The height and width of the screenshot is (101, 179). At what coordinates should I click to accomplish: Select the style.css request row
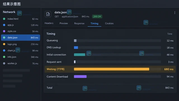click(x=20, y=31)
